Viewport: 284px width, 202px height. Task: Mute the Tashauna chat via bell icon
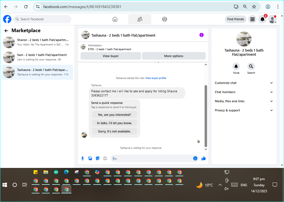coord(236,67)
